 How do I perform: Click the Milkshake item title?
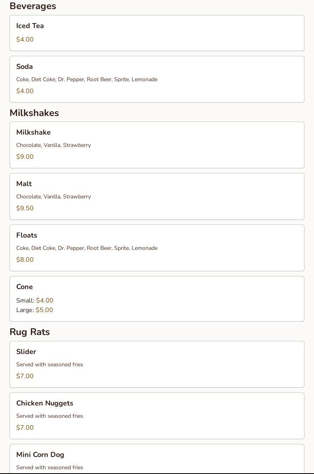click(x=33, y=132)
